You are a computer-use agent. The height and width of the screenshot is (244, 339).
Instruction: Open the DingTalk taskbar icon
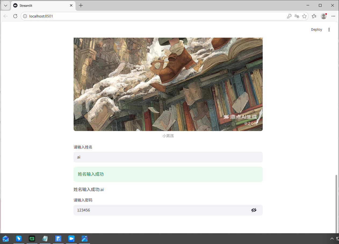coord(19,239)
